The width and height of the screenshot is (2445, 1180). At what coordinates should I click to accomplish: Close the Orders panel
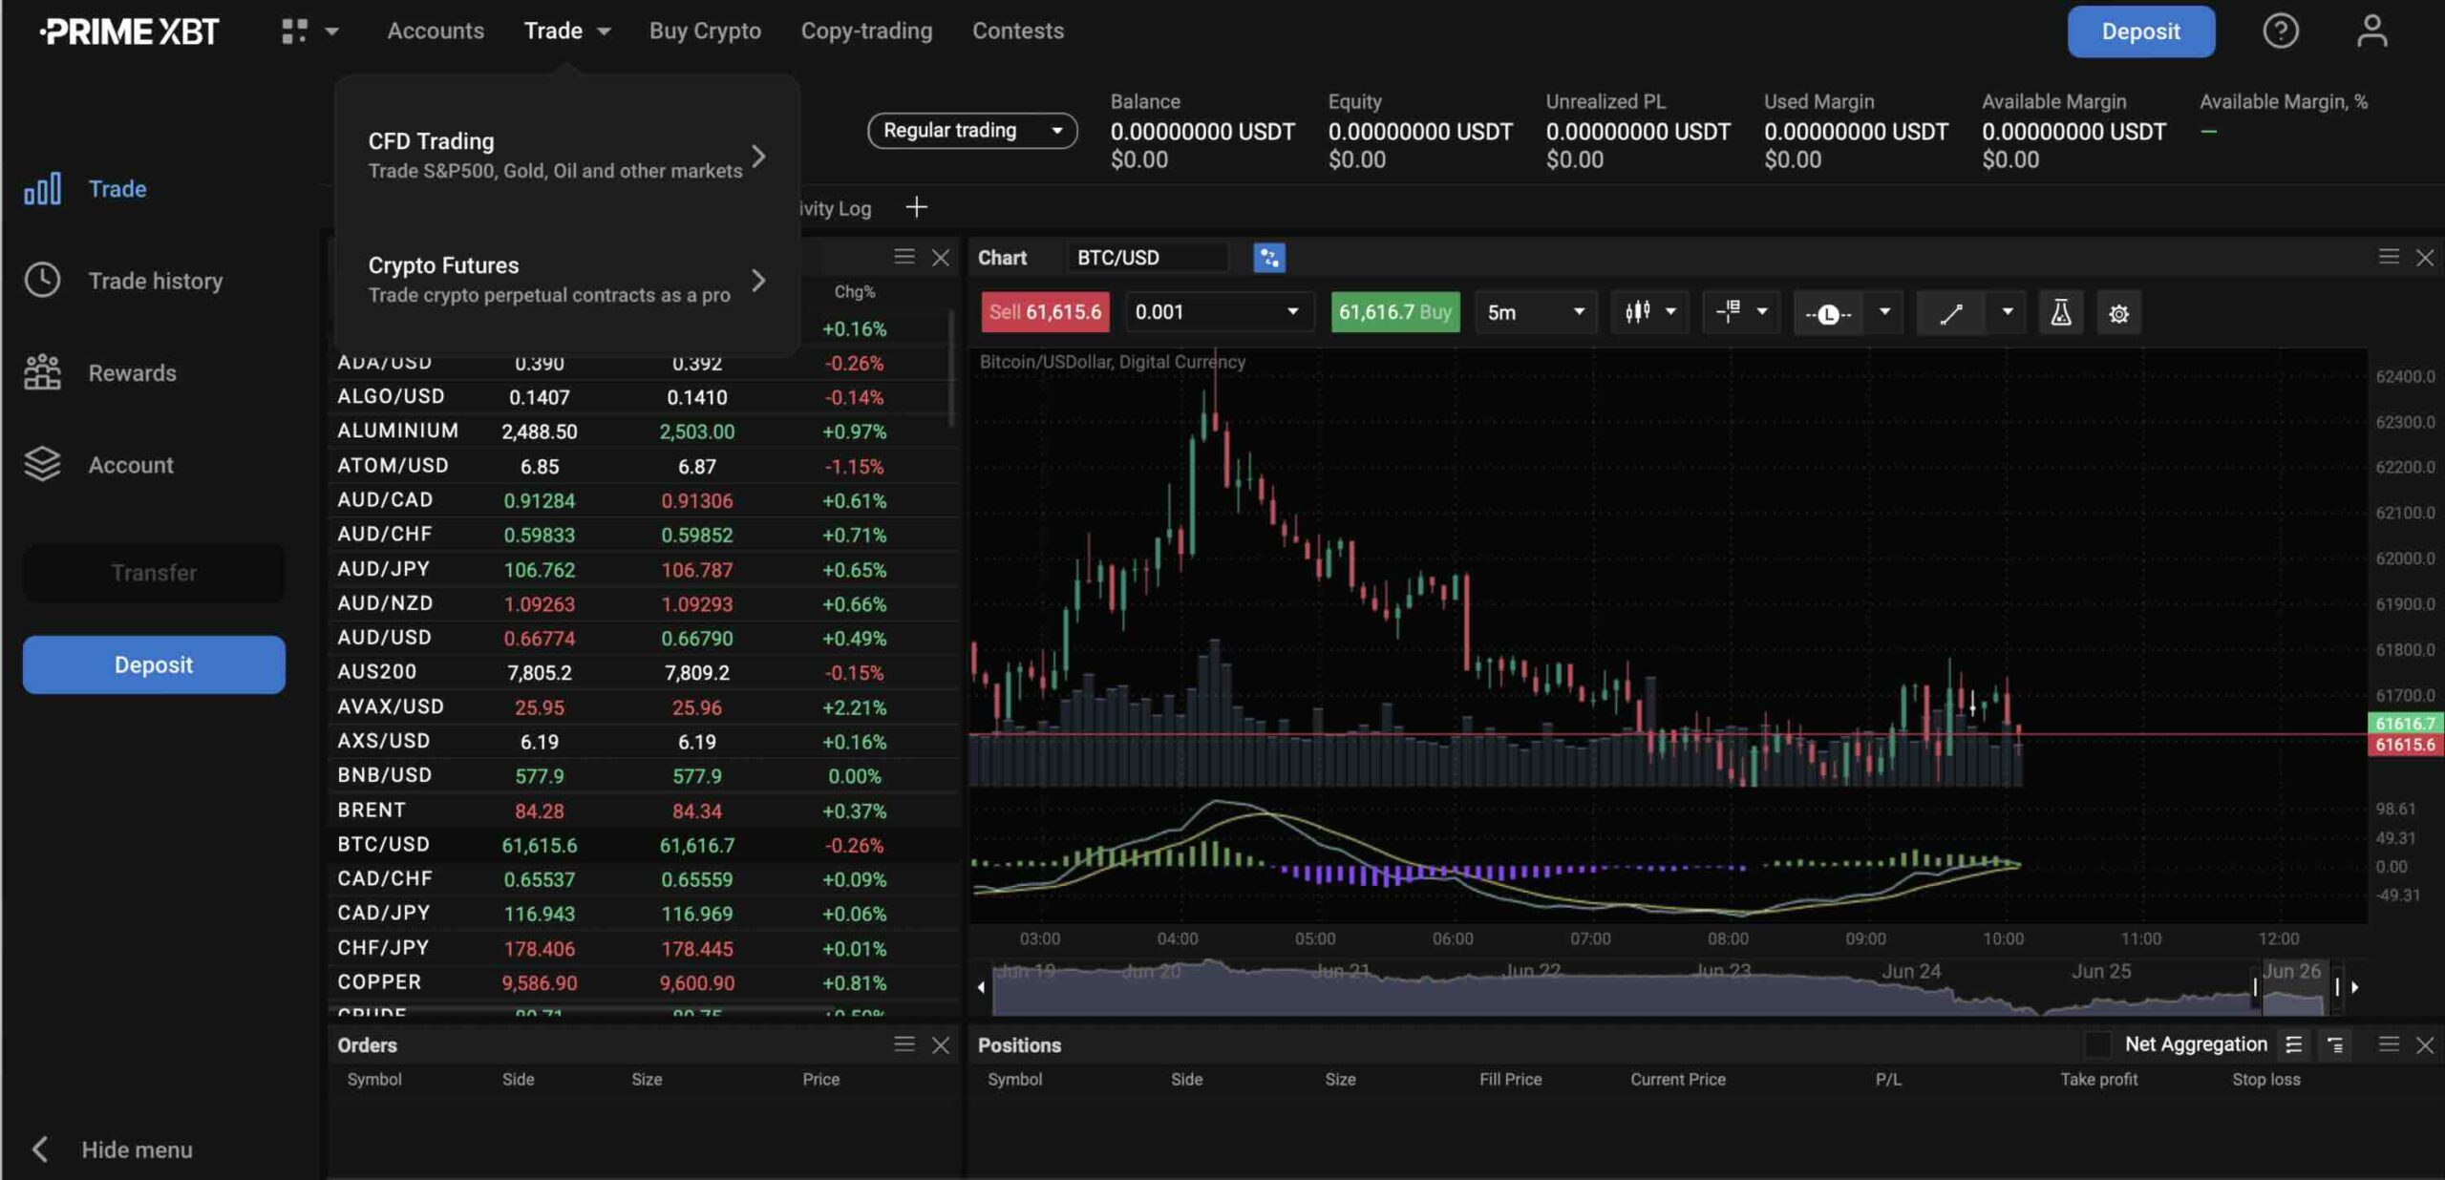pos(941,1045)
